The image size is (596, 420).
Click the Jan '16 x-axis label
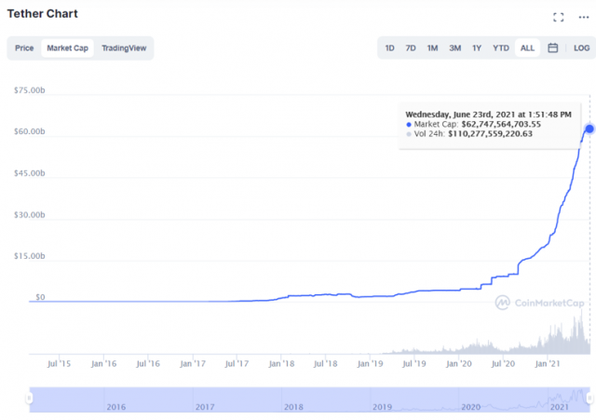(x=103, y=364)
